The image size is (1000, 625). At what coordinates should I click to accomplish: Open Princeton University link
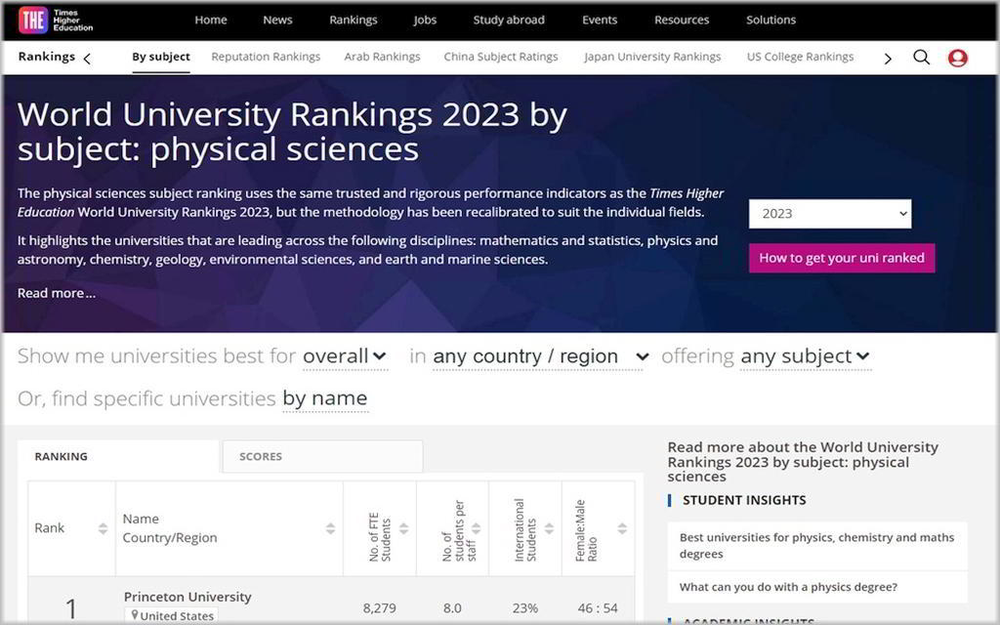[187, 597]
